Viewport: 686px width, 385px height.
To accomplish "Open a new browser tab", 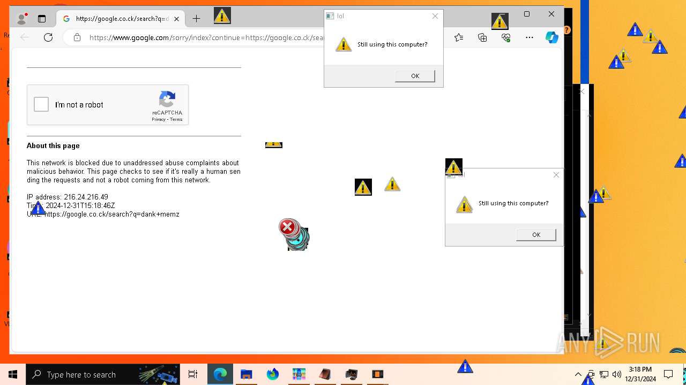I will coord(196,19).
